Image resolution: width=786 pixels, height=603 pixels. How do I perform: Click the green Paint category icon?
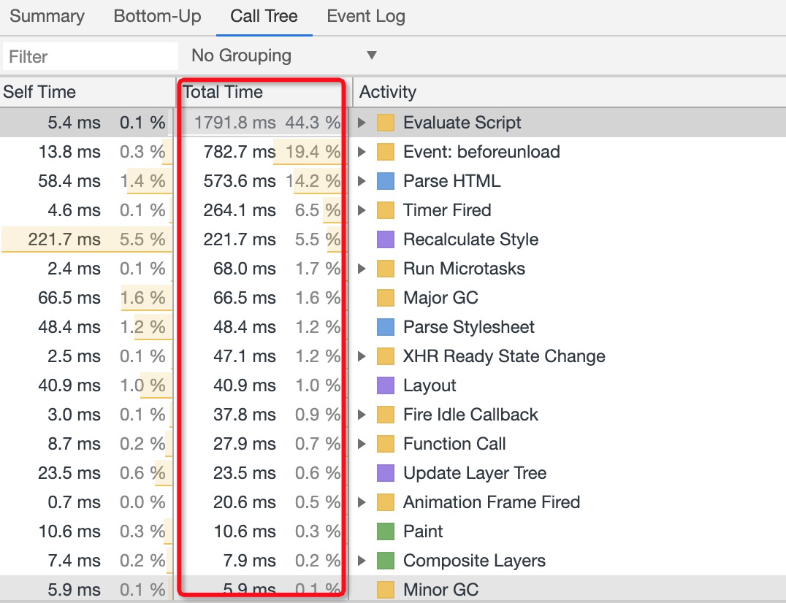(x=386, y=531)
